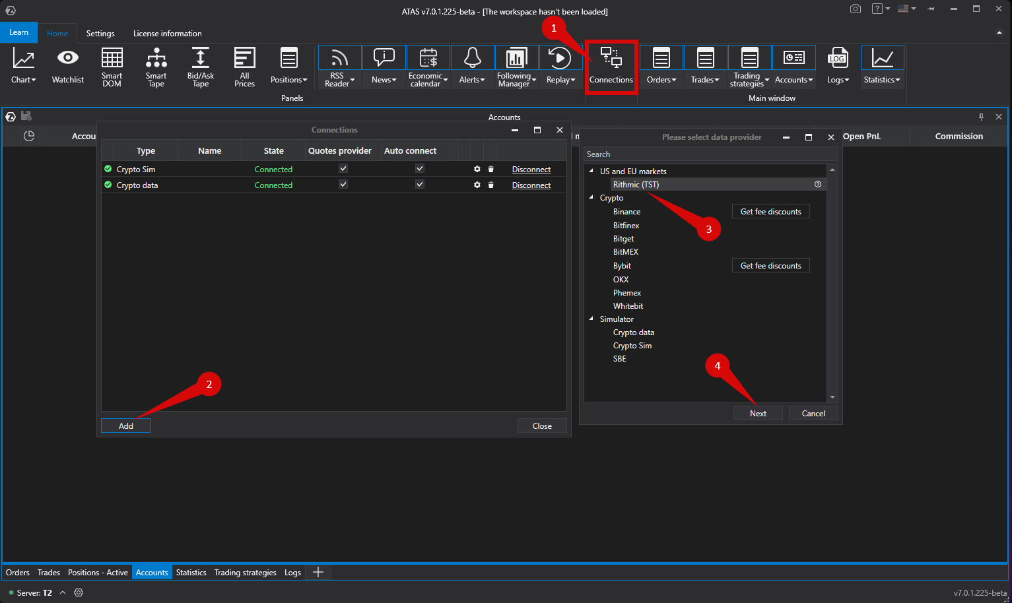Viewport: 1012px width, 603px height.
Task: Collapse the Crypto provider group
Action: [591, 198]
